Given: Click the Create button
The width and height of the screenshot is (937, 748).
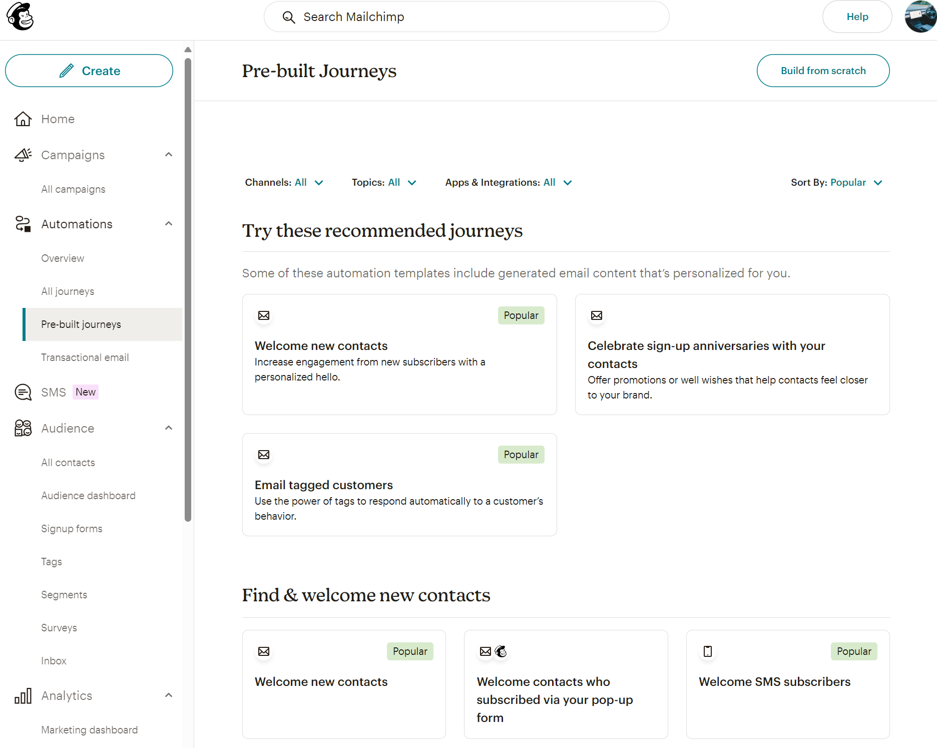Looking at the screenshot, I should click(x=89, y=71).
